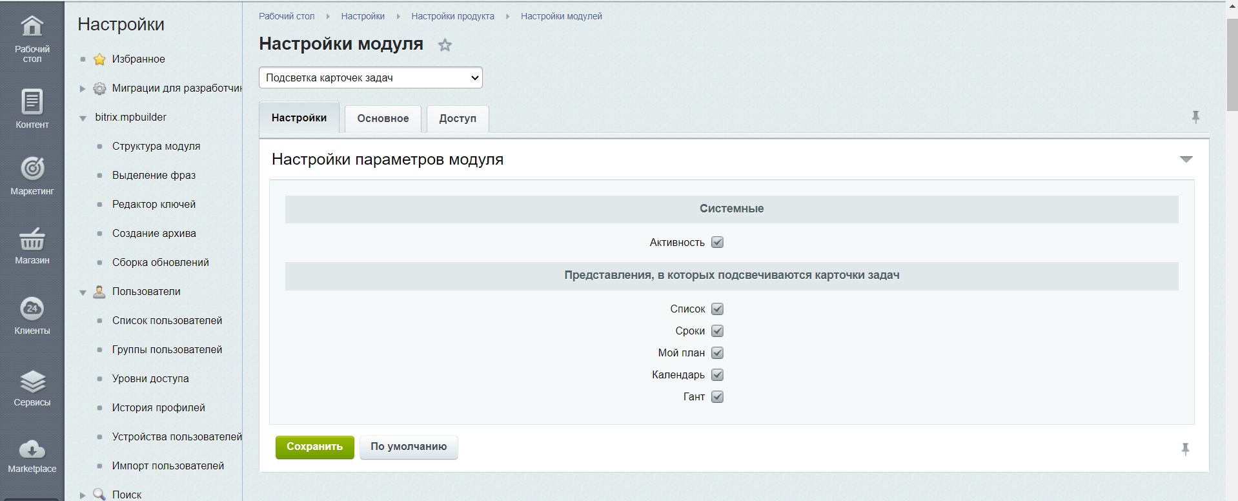Screen dimensions: 1238x501
Task: Switch to the Доступ tab
Action: pos(458,119)
